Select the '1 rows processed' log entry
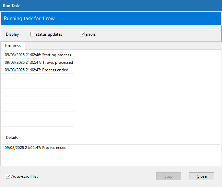This screenshot has height=187, width=222. (x=38, y=62)
